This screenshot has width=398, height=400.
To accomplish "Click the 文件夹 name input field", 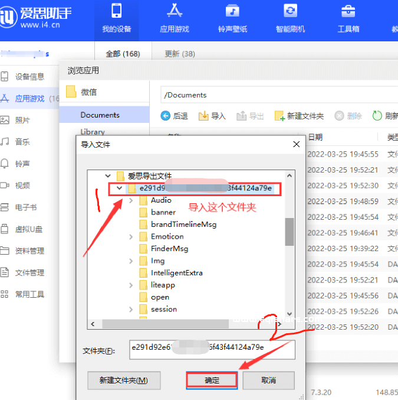I will click(212, 349).
